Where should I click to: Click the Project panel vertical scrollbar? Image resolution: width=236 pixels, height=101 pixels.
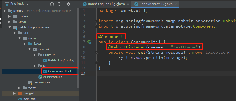78,48
